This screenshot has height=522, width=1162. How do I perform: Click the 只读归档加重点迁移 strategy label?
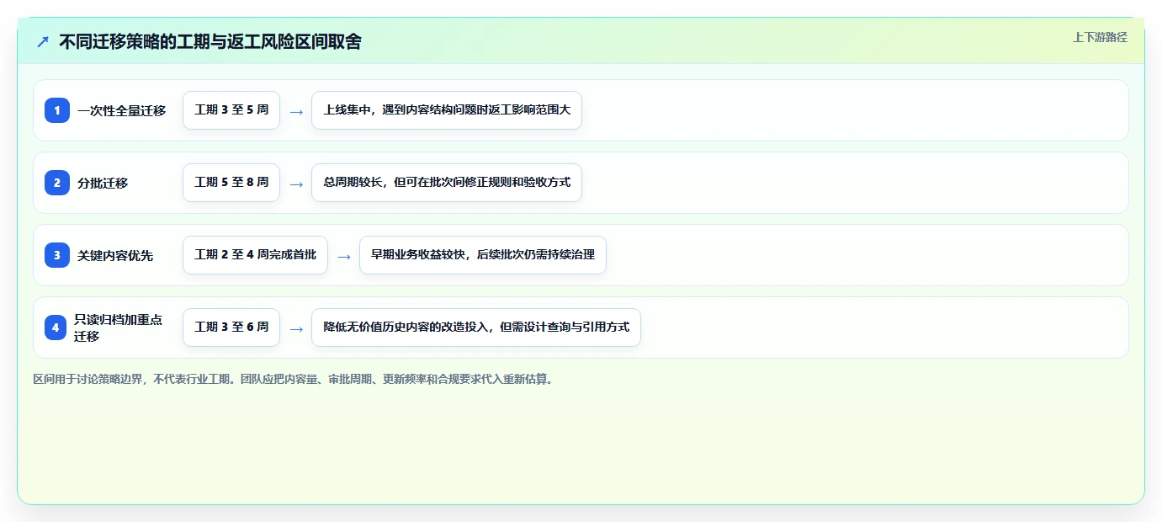point(119,328)
